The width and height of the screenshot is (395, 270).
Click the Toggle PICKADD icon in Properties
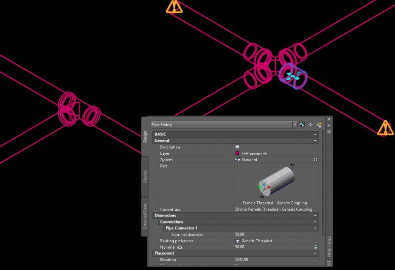(303, 125)
